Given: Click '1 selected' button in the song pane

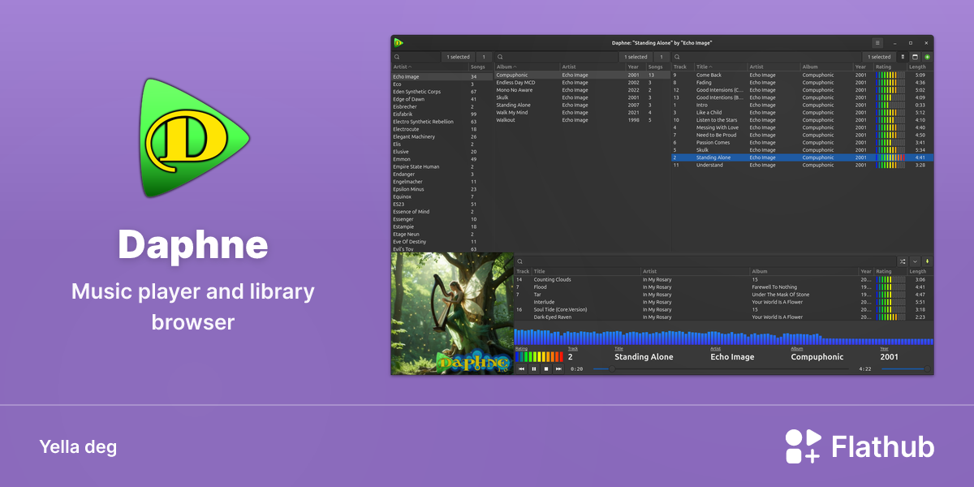Looking at the screenshot, I should pos(879,57).
